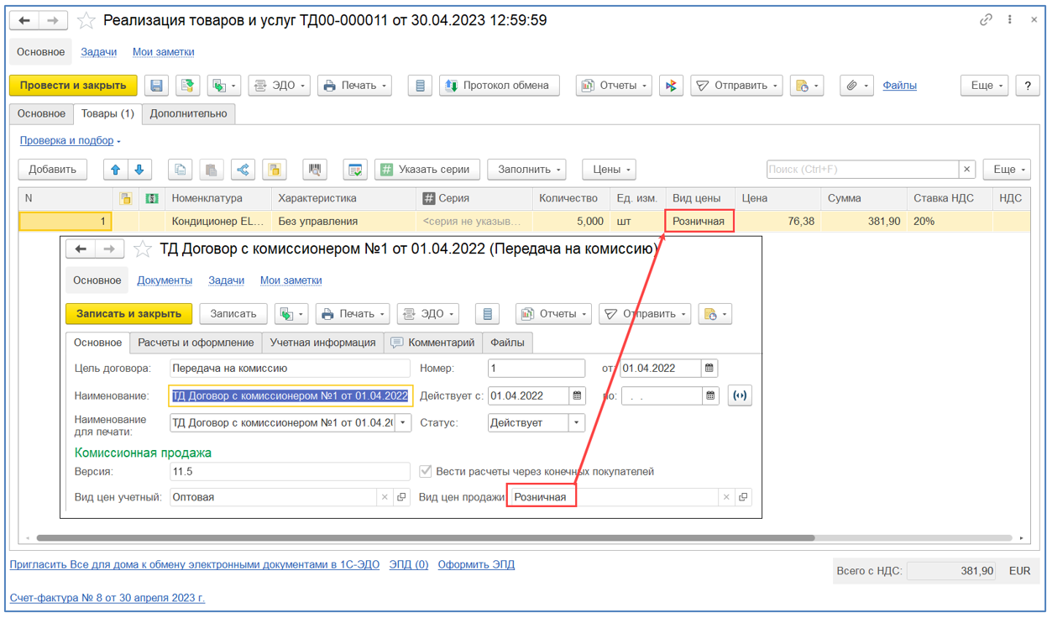Star the contract window as favorite
1047x618 pixels.
142,249
